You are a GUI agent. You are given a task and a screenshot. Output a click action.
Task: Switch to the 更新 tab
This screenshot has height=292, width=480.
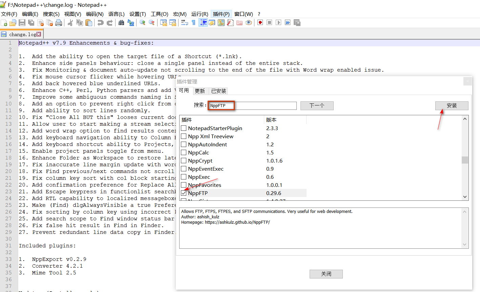tap(200, 91)
